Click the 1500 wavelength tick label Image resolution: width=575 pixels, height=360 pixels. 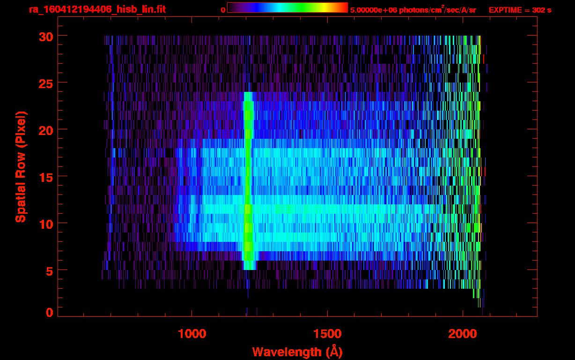pyautogui.click(x=327, y=334)
